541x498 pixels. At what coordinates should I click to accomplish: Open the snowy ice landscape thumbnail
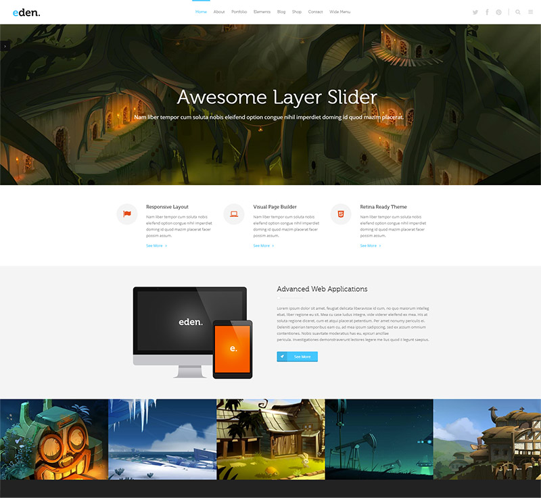click(162, 439)
